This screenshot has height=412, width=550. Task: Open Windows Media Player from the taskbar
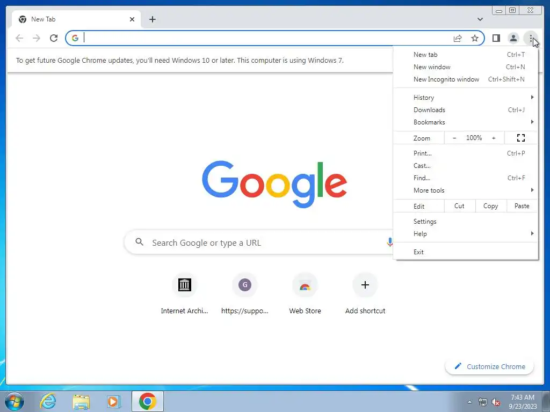click(114, 401)
